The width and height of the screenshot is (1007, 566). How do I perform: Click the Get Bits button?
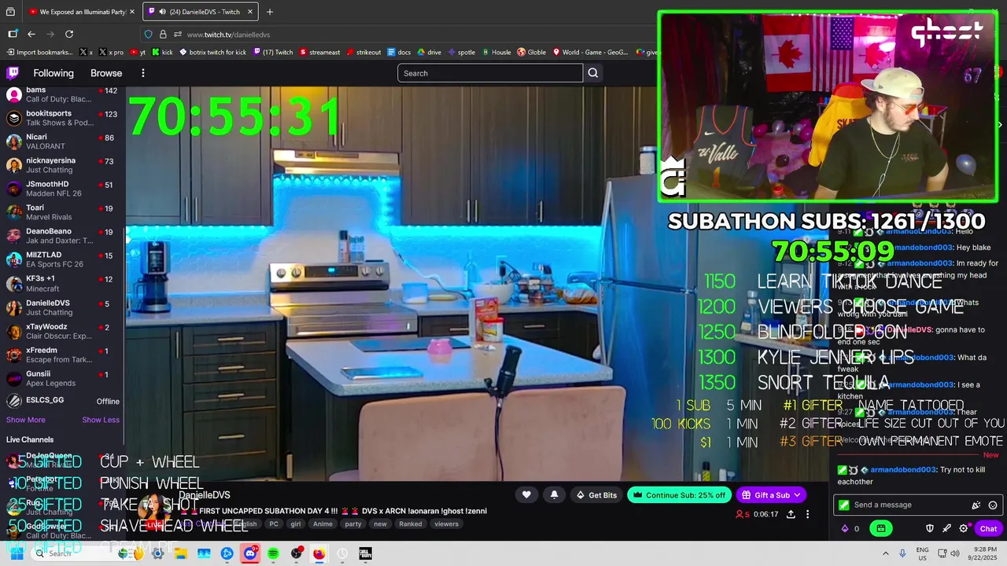click(x=596, y=494)
